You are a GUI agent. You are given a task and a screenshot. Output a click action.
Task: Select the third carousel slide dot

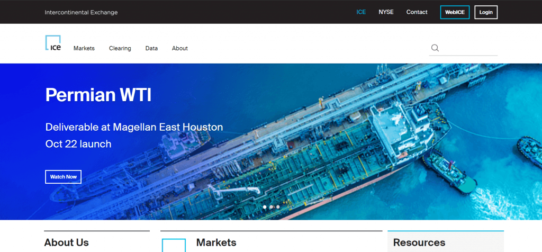click(x=278, y=207)
